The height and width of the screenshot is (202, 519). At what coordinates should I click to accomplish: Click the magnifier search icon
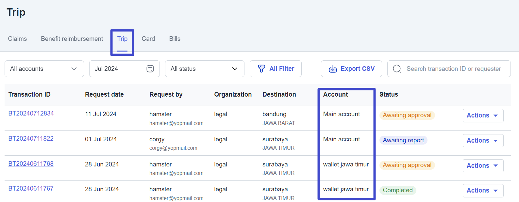tap(397, 69)
